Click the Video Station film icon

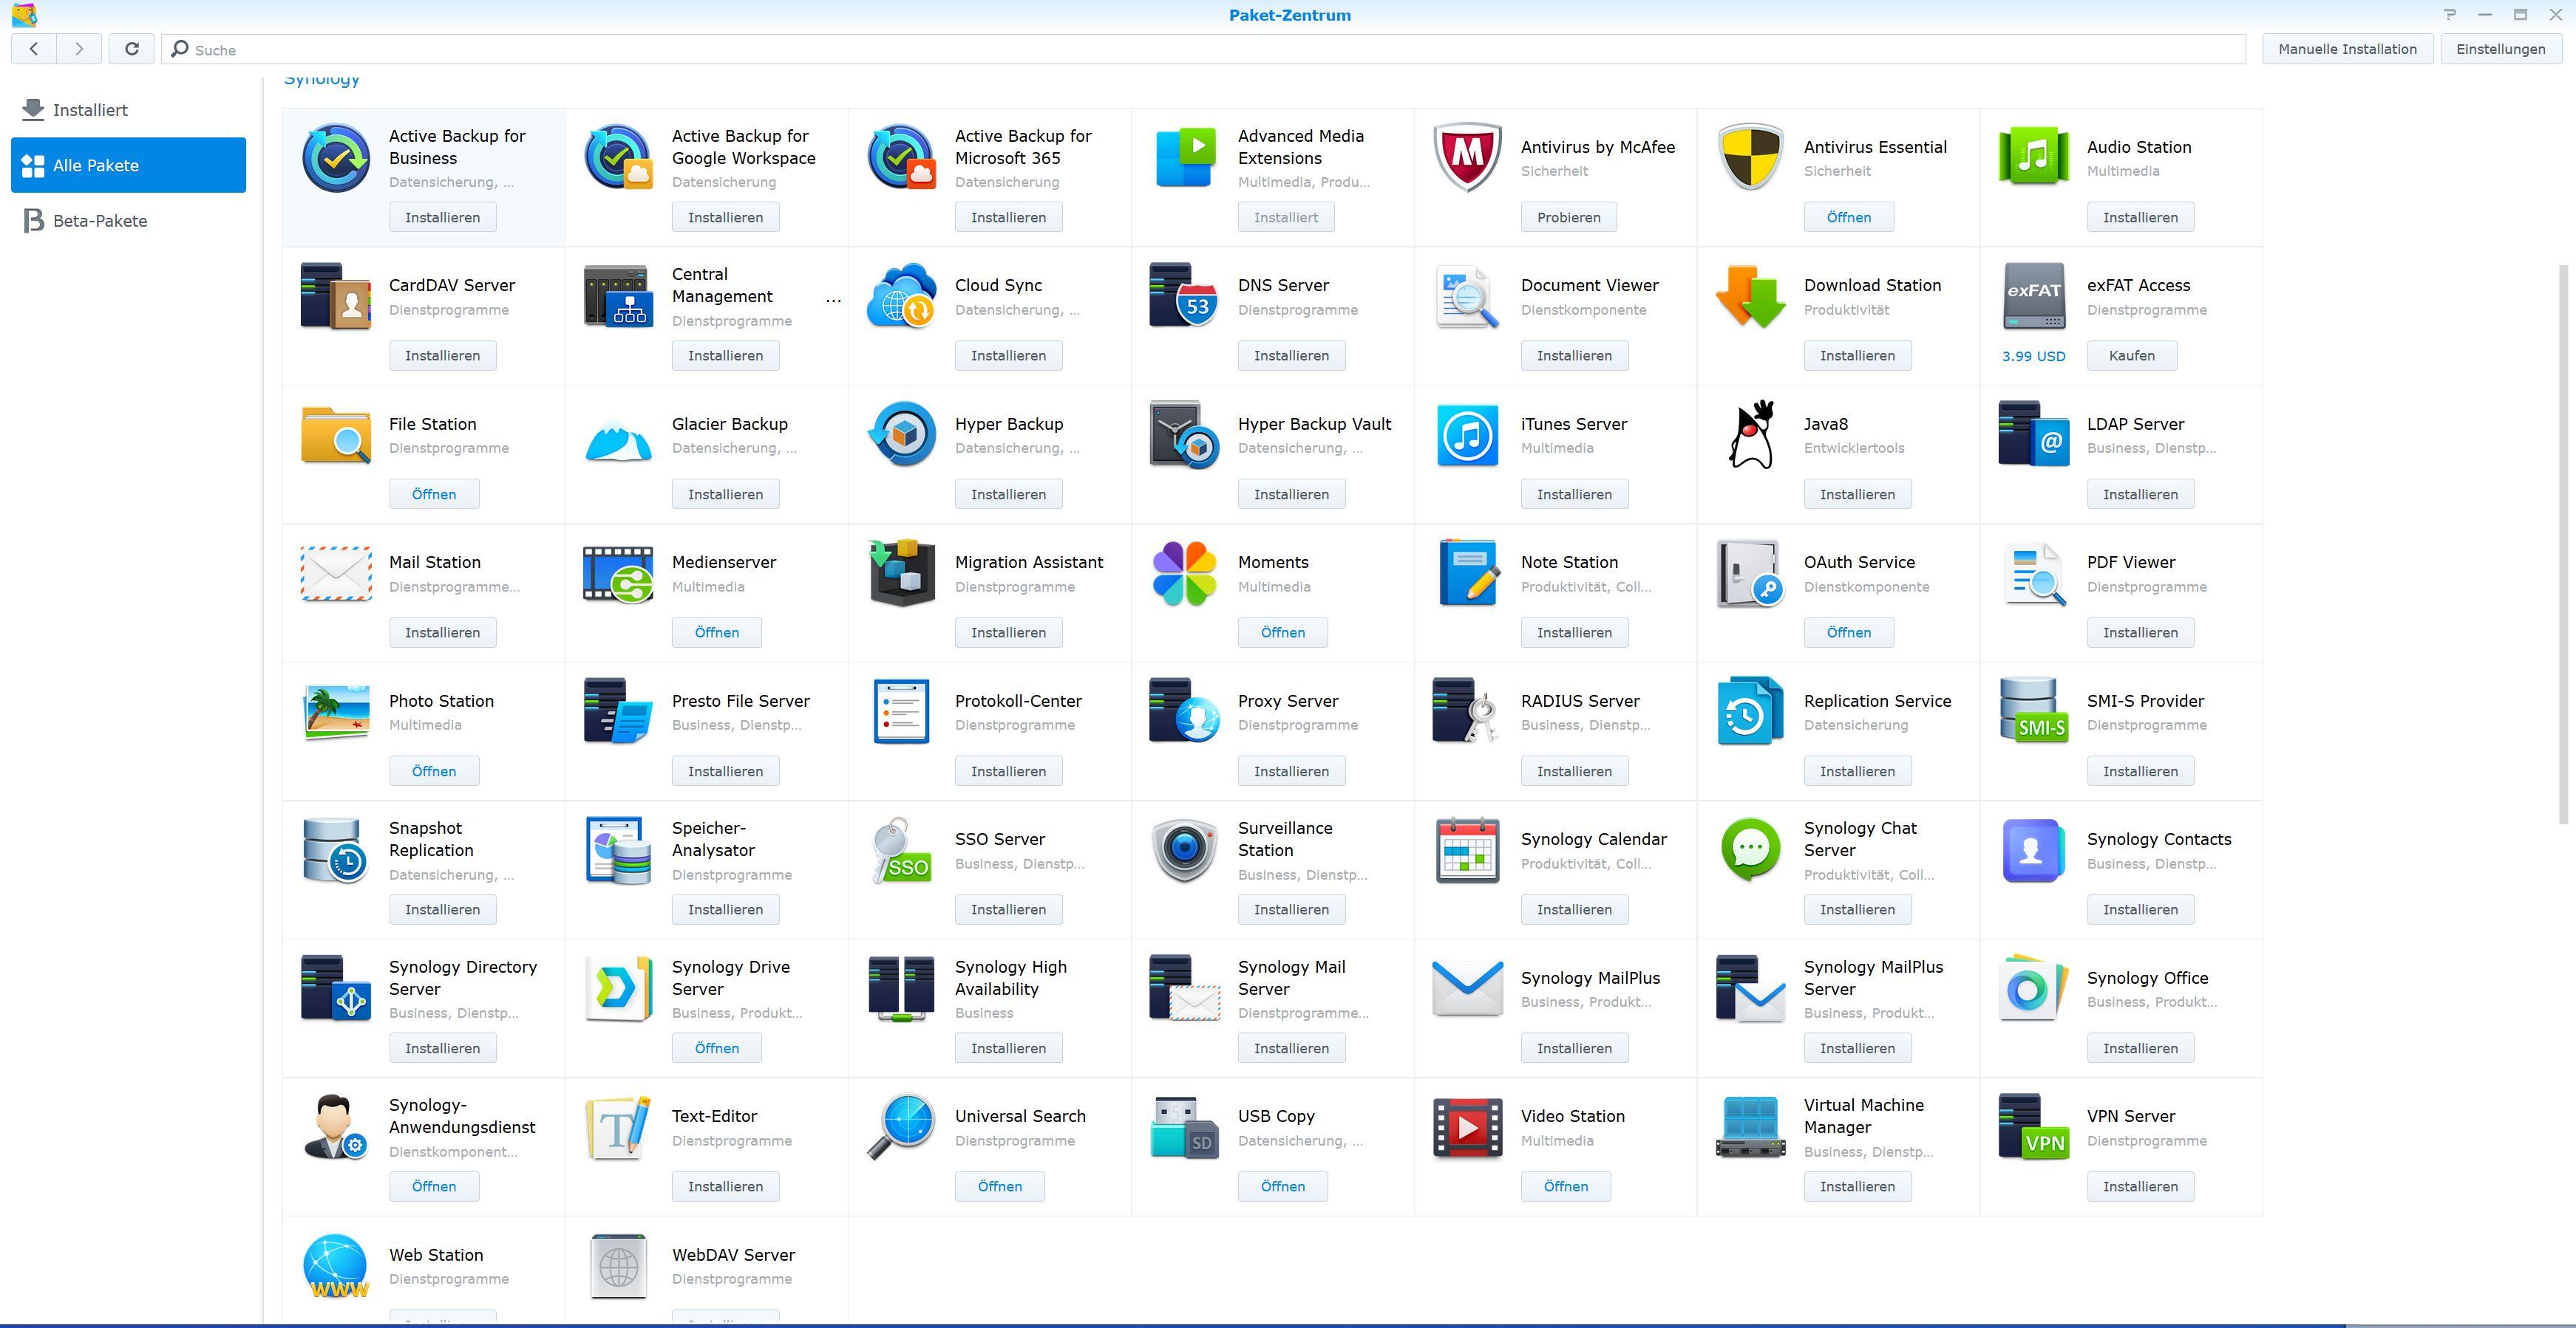coord(1467,1128)
